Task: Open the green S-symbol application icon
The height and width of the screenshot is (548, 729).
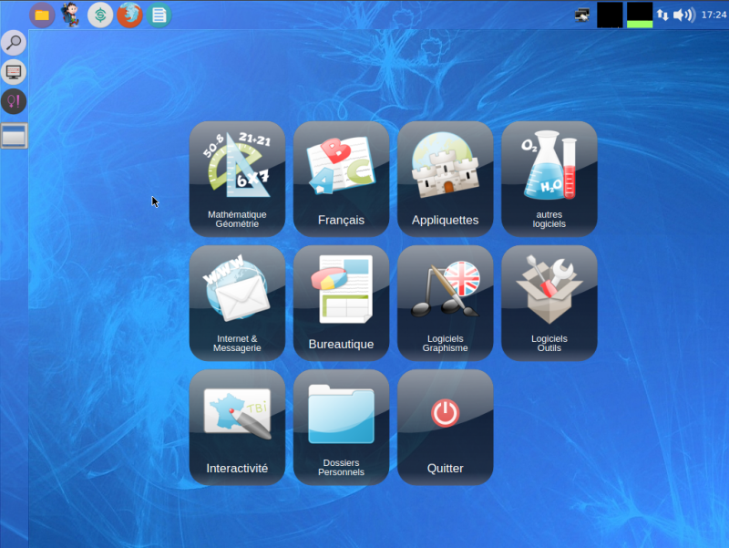Action: tap(100, 15)
